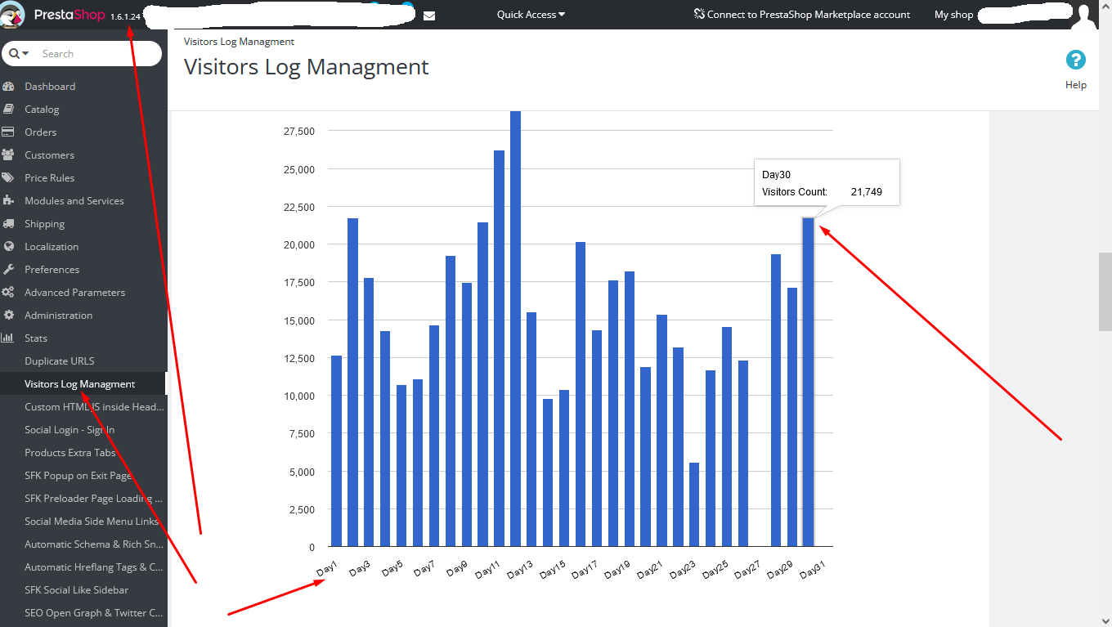Screen dimensions: 1112x627
Task: Open the Orders credit card icon
Action: click(9, 132)
